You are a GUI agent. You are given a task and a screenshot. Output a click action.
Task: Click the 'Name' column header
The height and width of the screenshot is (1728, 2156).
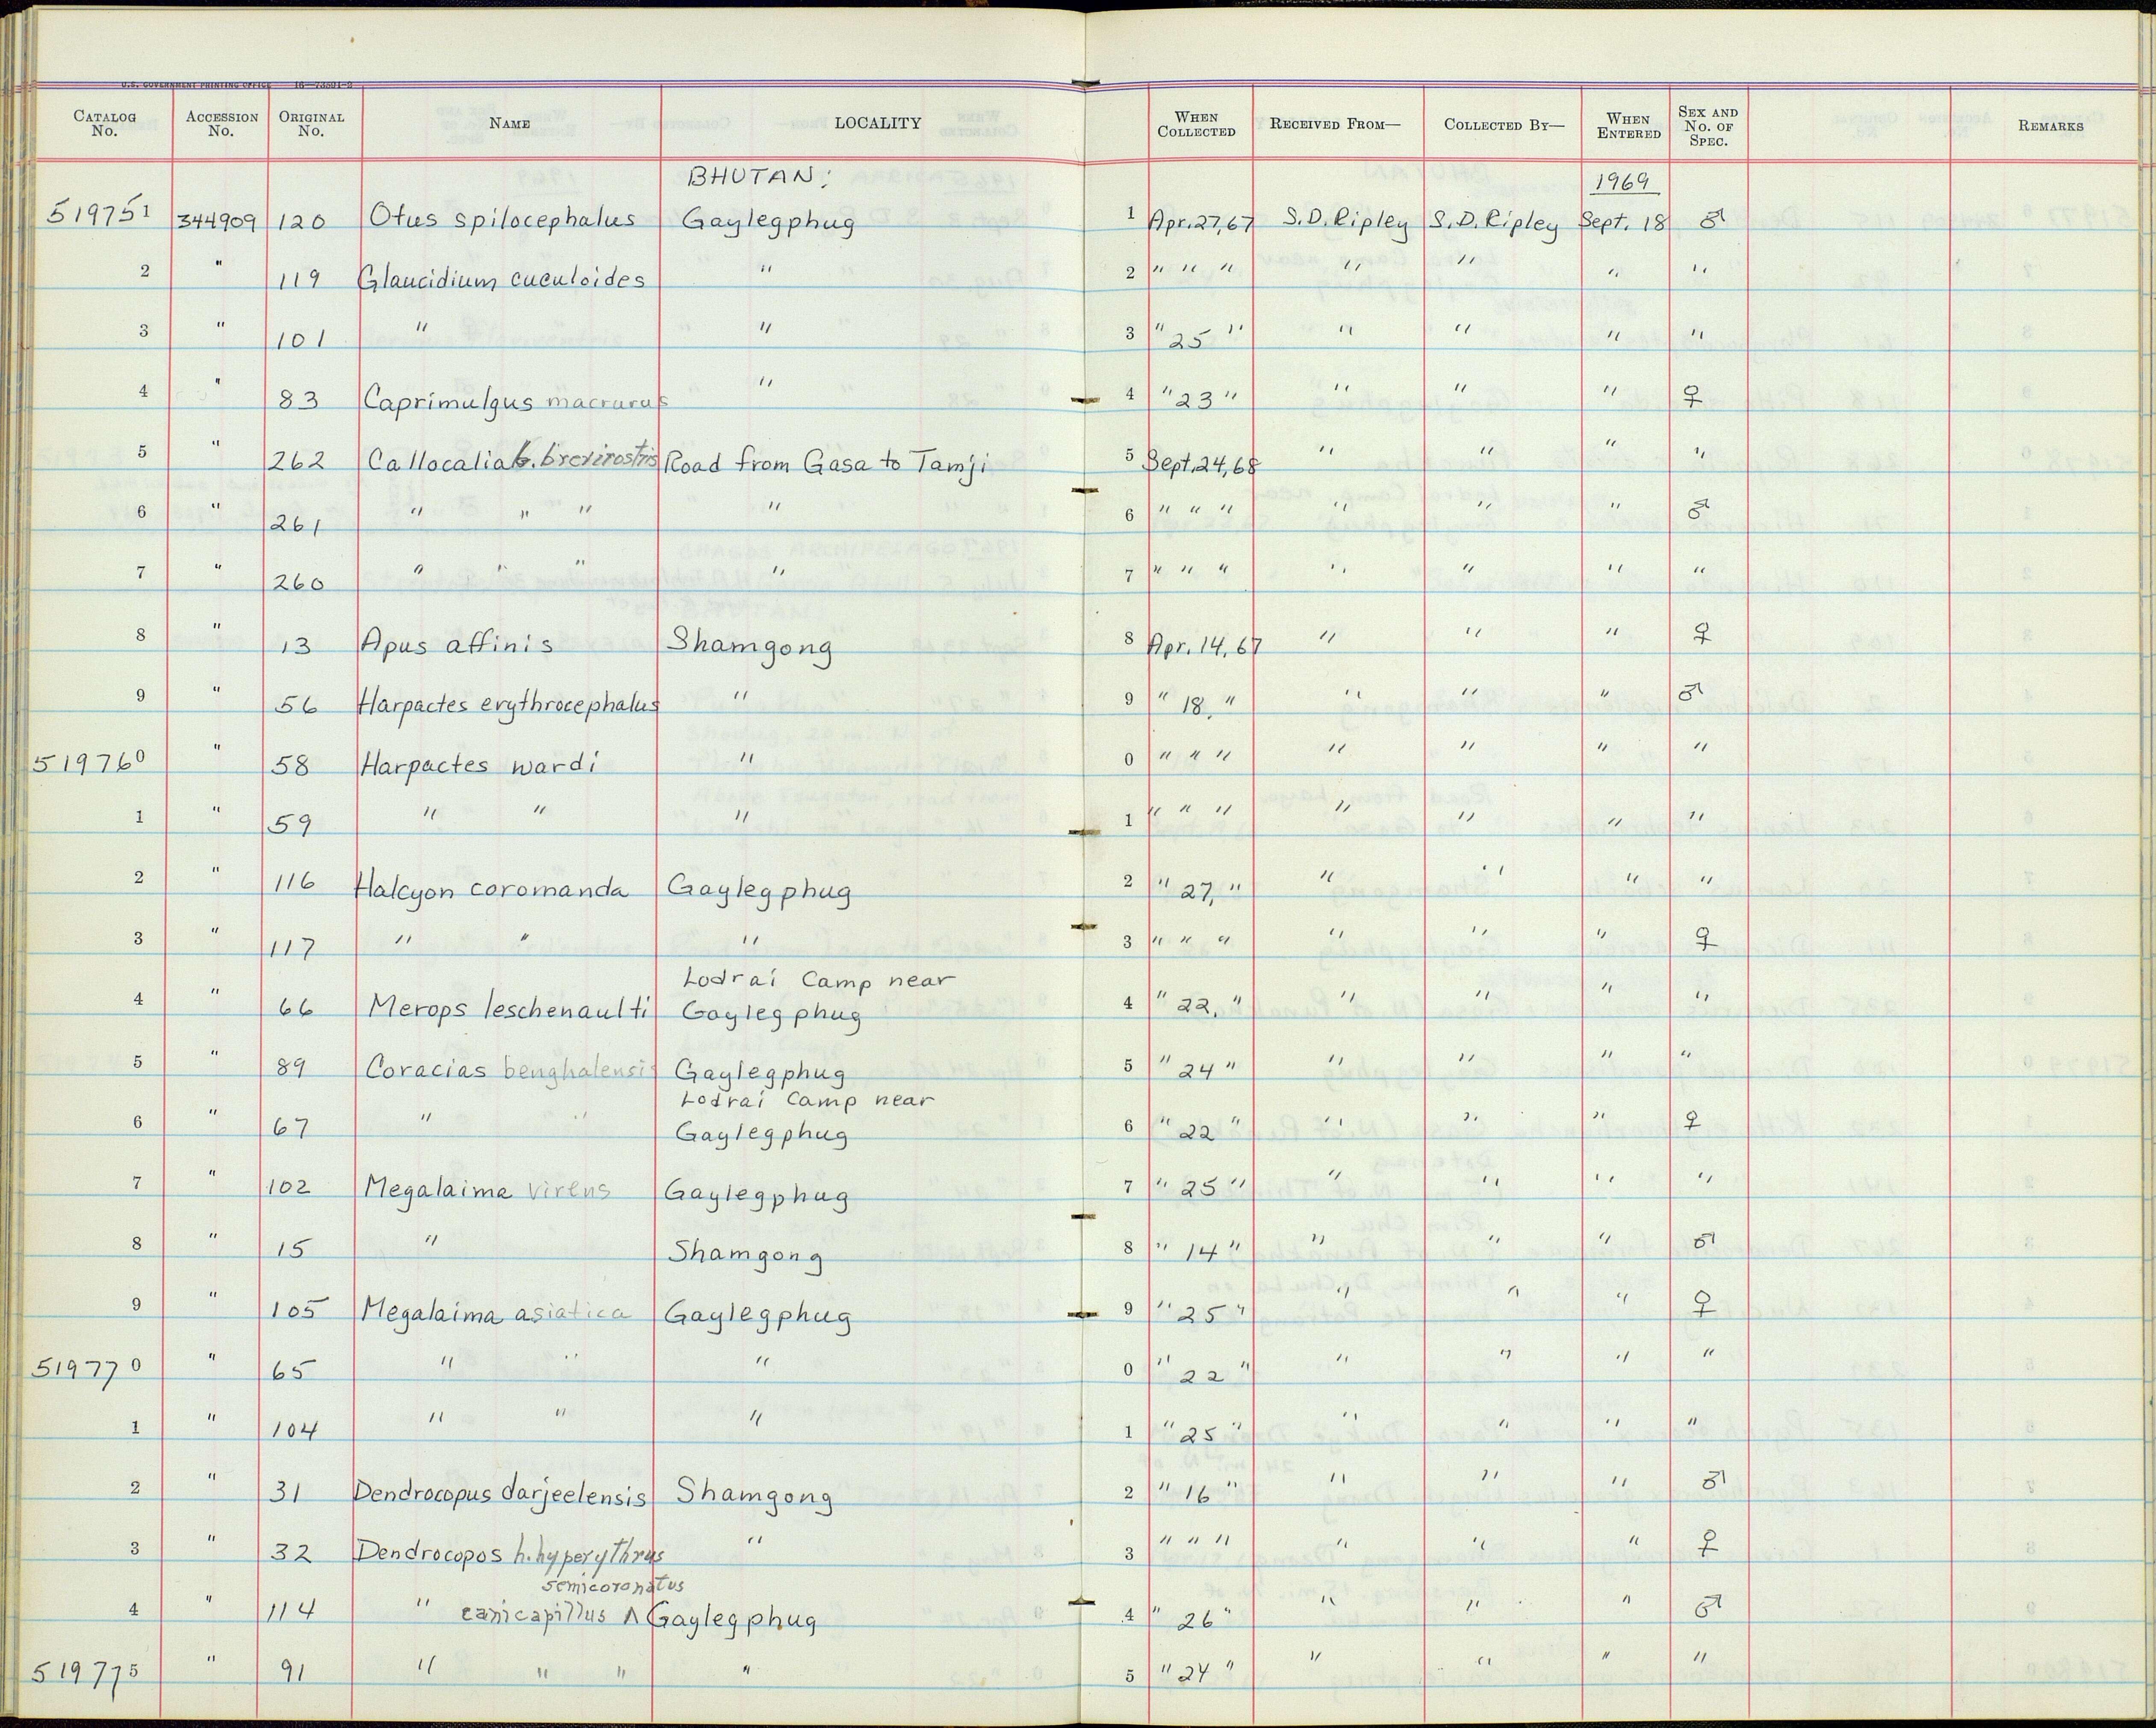509,123
